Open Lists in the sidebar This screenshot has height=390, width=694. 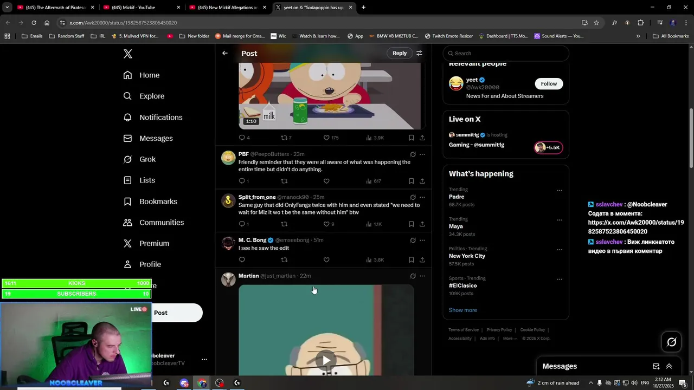point(139,180)
